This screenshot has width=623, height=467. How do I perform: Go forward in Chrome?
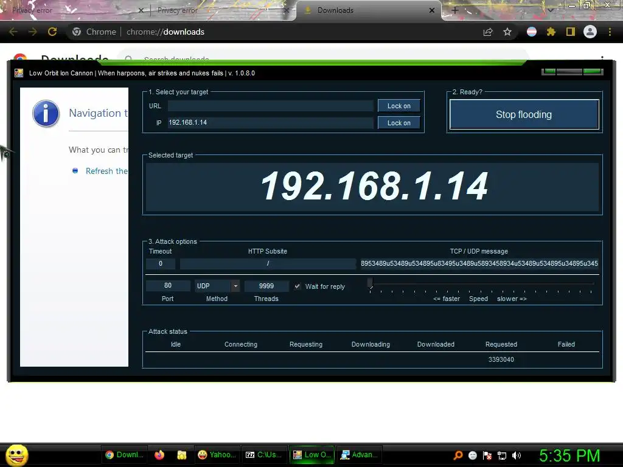point(33,32)
